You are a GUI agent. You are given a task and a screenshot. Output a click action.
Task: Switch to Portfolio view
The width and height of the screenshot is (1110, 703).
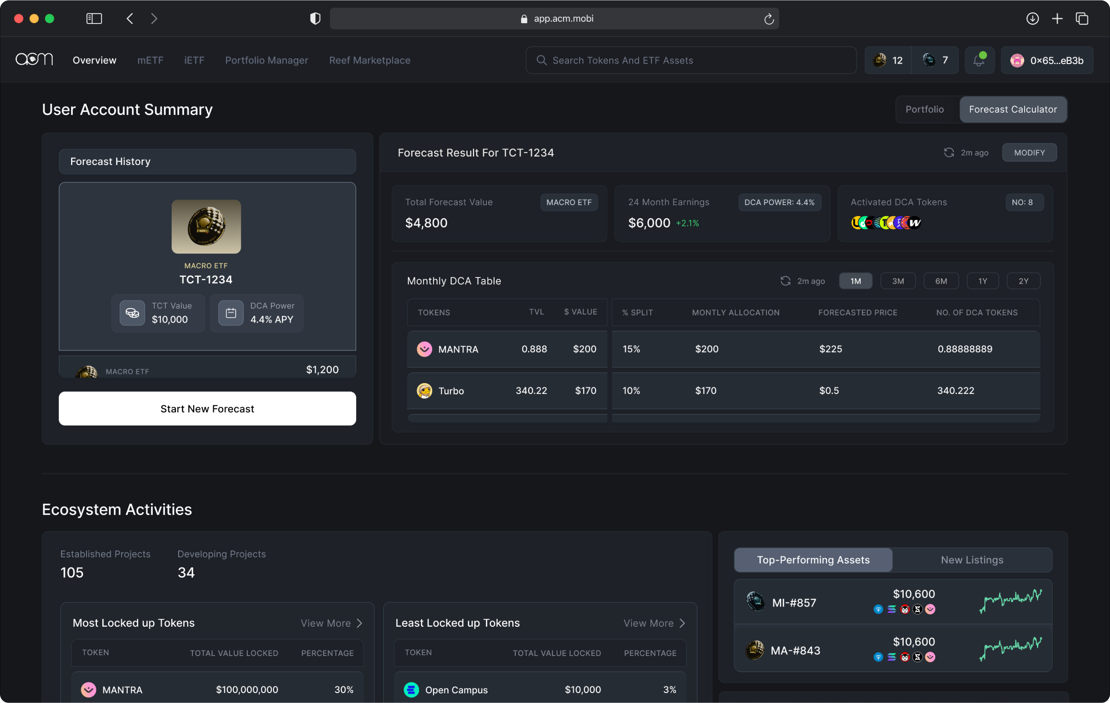(x=924, y=109)
